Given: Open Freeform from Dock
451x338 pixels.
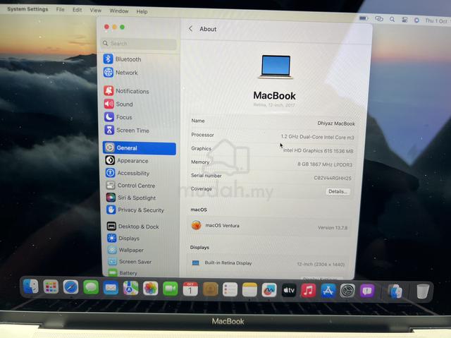Looking at the screenshot, I should (x=269, y=290).
